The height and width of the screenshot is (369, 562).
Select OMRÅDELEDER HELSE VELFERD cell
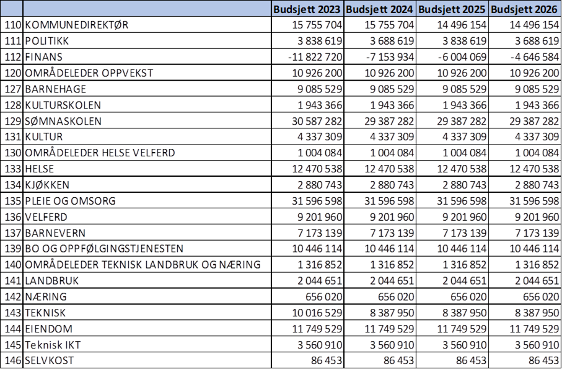[x=147, y=153]
